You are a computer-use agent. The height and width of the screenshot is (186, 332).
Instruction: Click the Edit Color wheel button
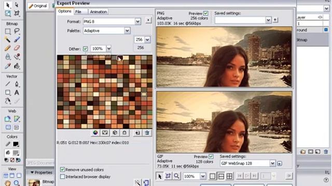click(x=95, y=133)
